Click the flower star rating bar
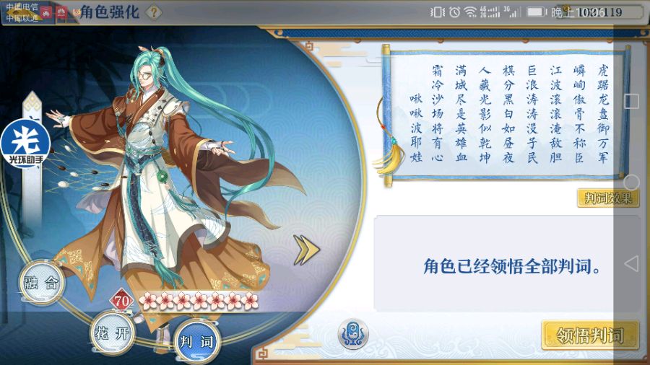650x365 pixels. click(x=199, y=301)
